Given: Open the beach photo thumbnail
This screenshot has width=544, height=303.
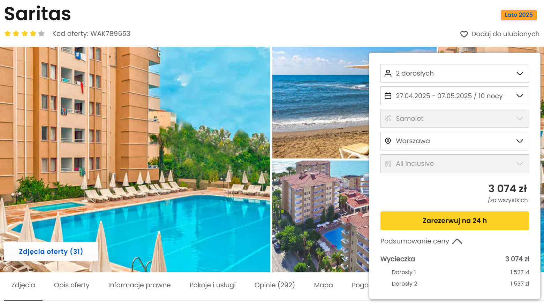Looking at the screenshot, I should pos(320,103).
